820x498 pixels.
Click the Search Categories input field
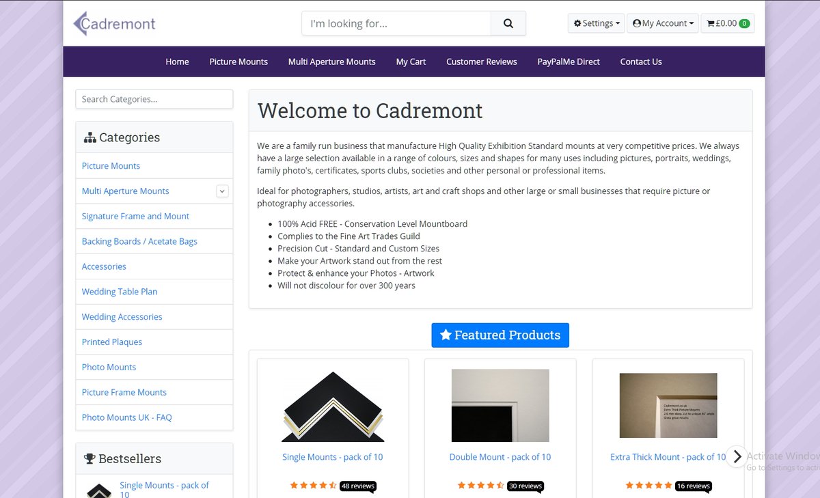tap(154, 99)
